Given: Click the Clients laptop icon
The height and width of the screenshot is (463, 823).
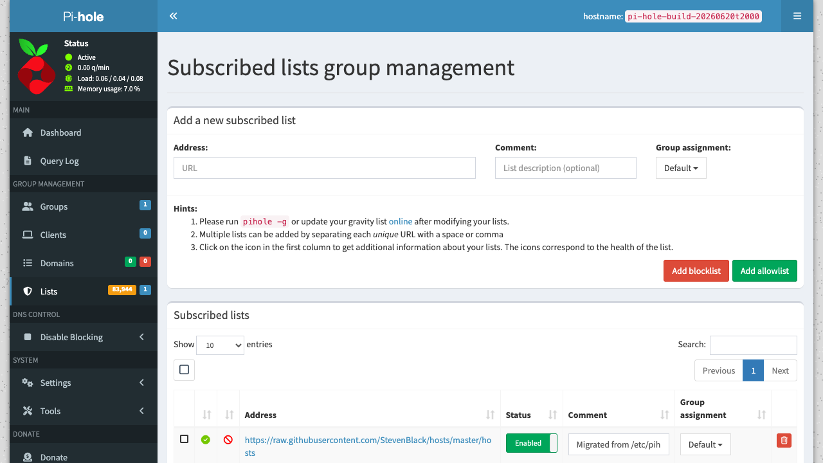Looking at the screenshot, I should [x=28, y=235].
